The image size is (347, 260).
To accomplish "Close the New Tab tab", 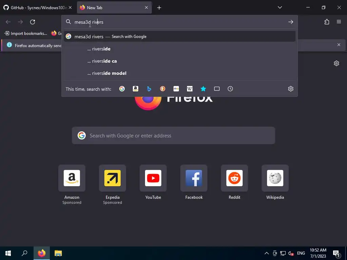I will [x=146, y=7].
